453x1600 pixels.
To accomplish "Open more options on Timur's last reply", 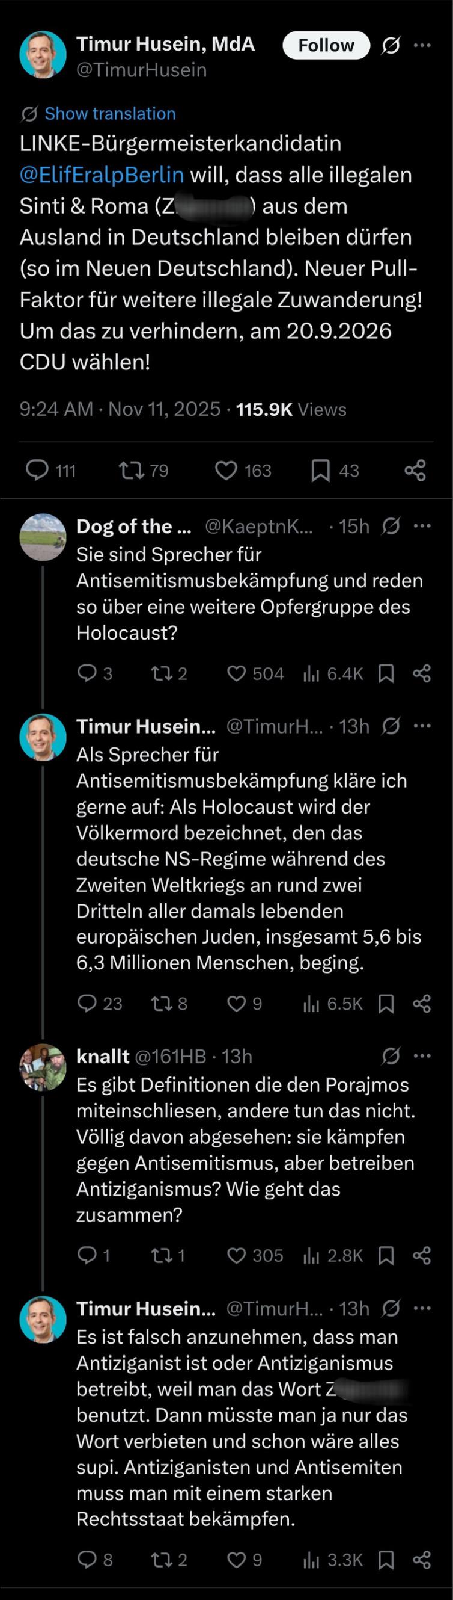I will pyautogui.click(x=422, y=1309).
